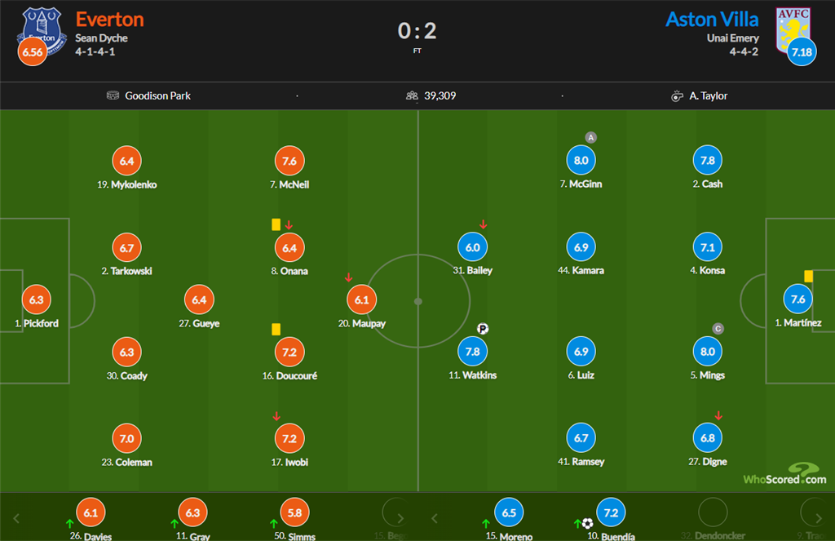Click the goal ball icon beside Buendía
835x541 pixels.
pos(587,523)
